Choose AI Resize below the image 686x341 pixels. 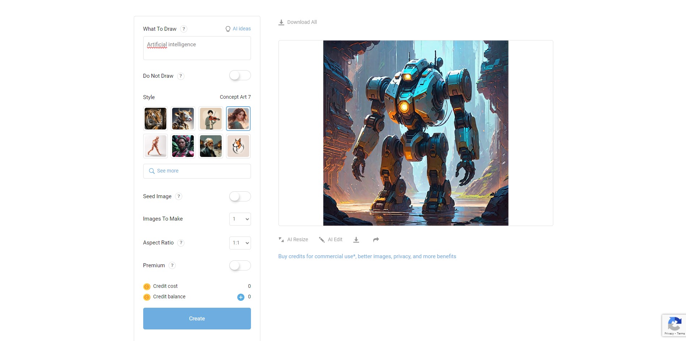click(x=293, y=240)
